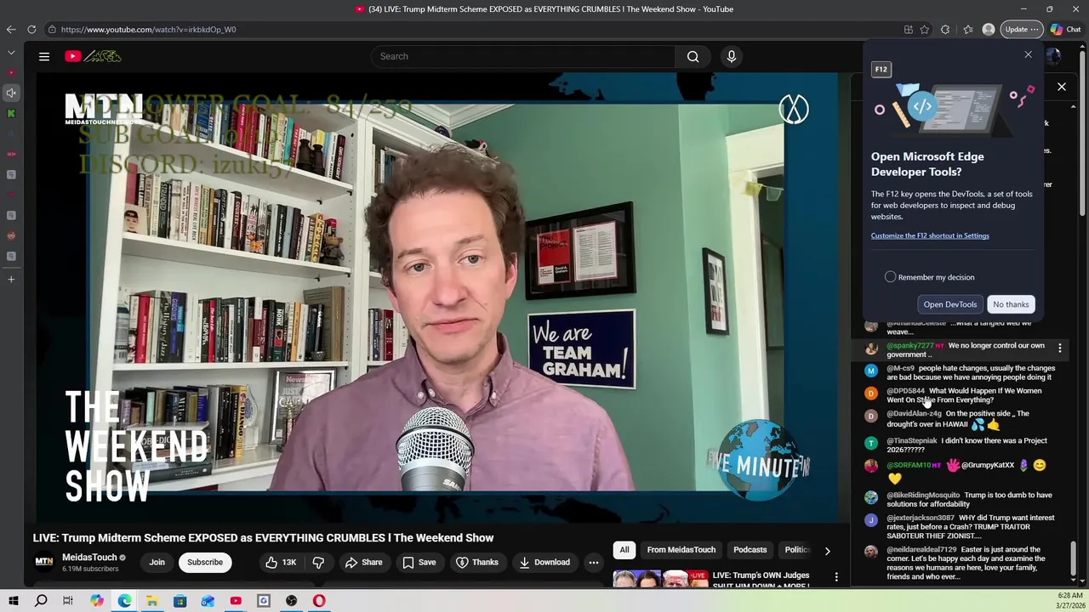Open Windows taskbar search
This screenshot has width=1089, height=612.
(41, 601)
